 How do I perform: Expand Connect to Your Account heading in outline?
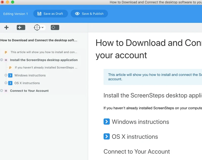point(2,91)
